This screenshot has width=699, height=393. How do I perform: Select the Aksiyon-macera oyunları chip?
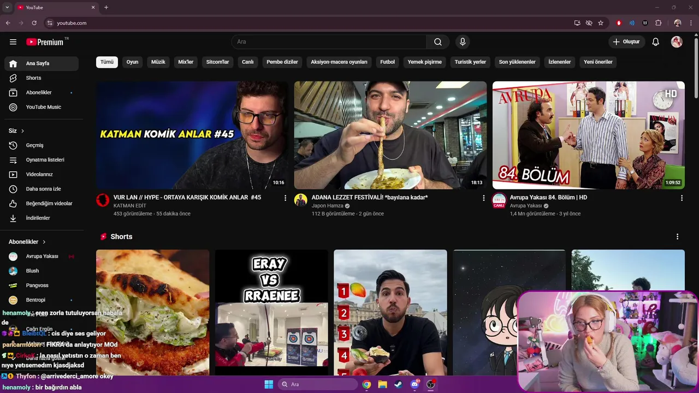339,62
